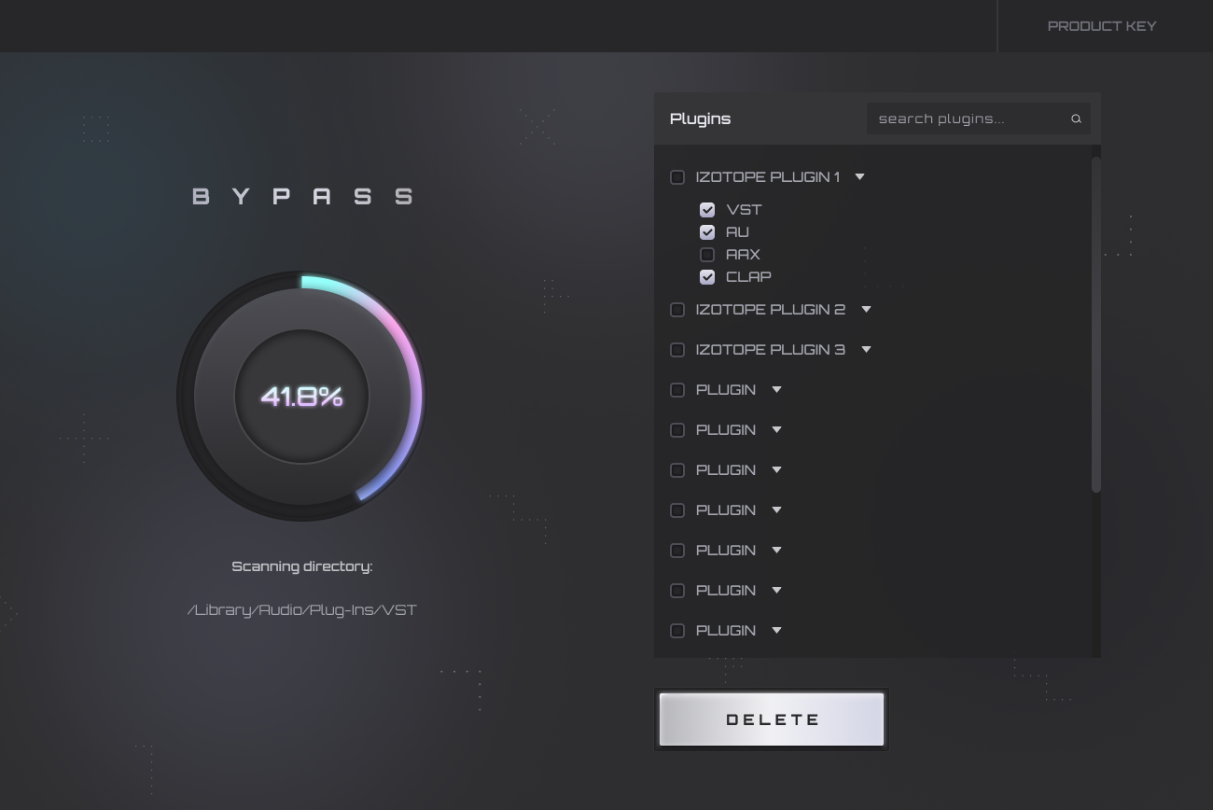Image resolution: width=1213 pixels, height=810 pixels.
Task: Click the 41.8% progress ring
Action: 301,396
